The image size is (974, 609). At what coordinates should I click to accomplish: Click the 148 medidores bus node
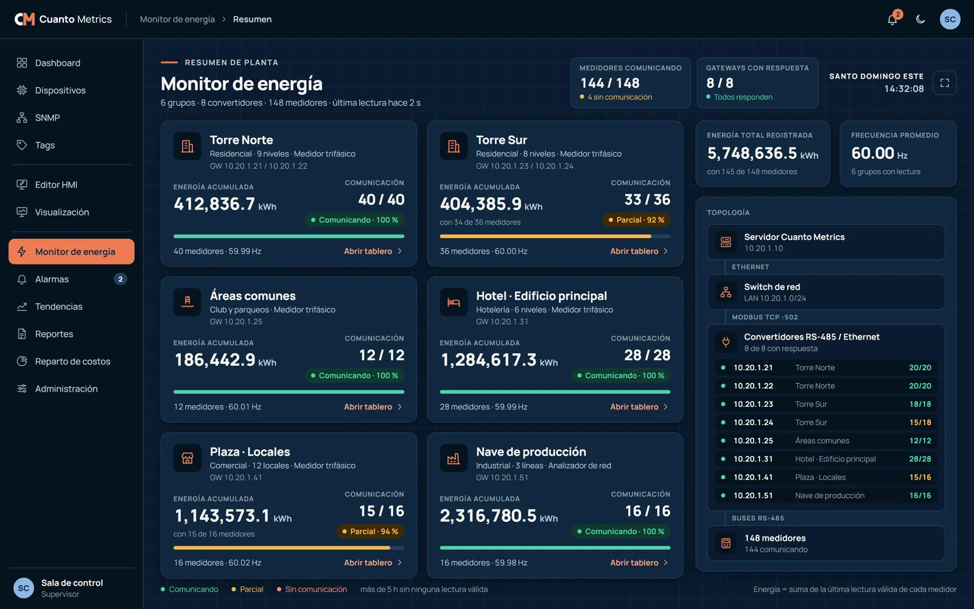click(826, 543)
